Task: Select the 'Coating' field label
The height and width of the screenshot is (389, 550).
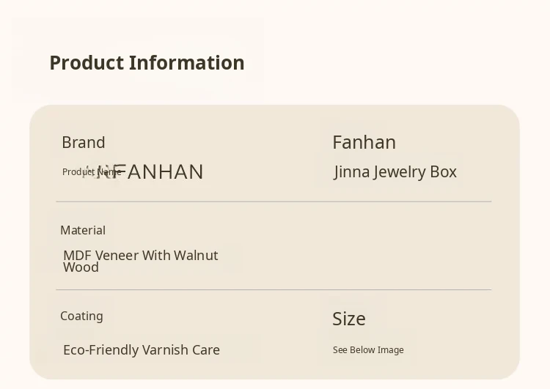Action: (81, 316)
